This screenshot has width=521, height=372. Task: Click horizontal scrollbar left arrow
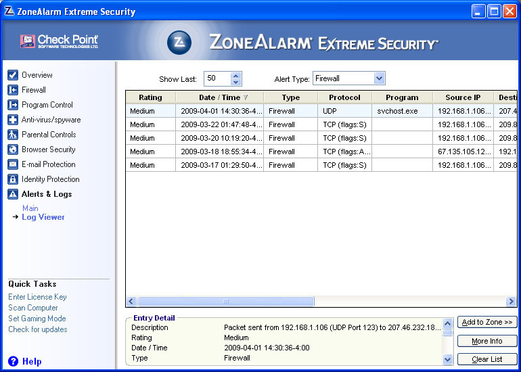[x=131, y=302]
